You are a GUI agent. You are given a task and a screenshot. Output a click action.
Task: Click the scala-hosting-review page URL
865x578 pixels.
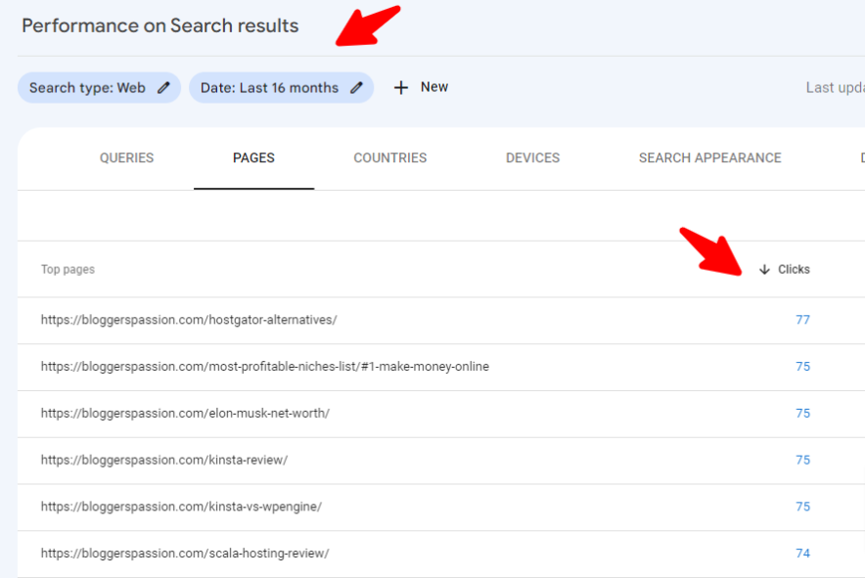[x=185, y=554]
